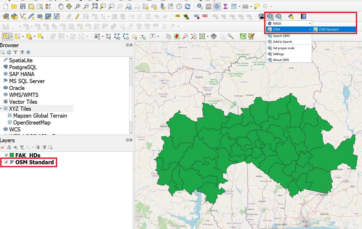Click the Map Tips speech bubble icon
The image size is (362, 229).
coord(257,6)
